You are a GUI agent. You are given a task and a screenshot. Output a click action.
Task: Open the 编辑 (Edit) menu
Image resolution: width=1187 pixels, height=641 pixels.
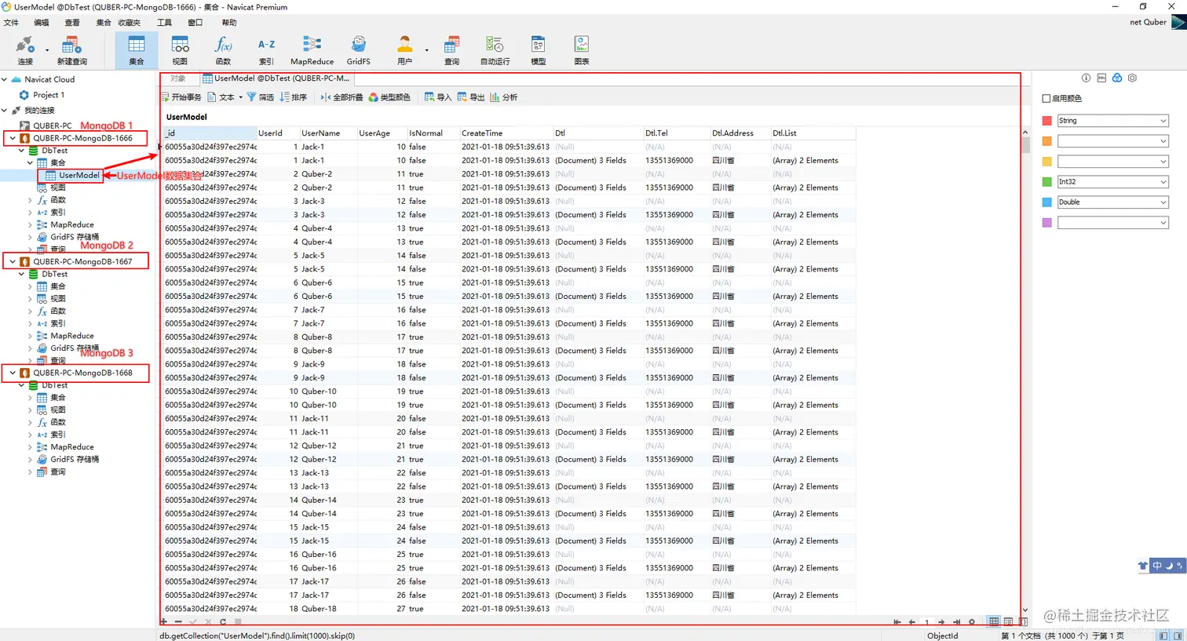coord(42,23)
